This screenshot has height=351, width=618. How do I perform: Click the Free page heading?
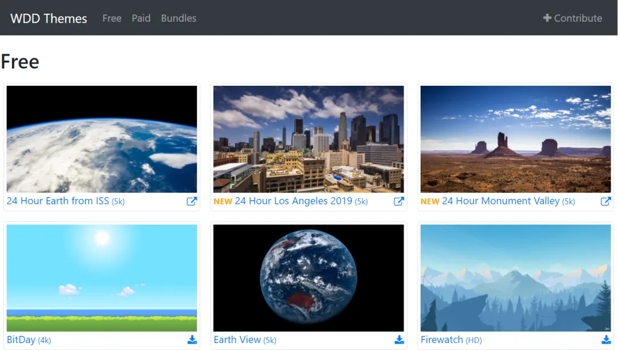20,62
